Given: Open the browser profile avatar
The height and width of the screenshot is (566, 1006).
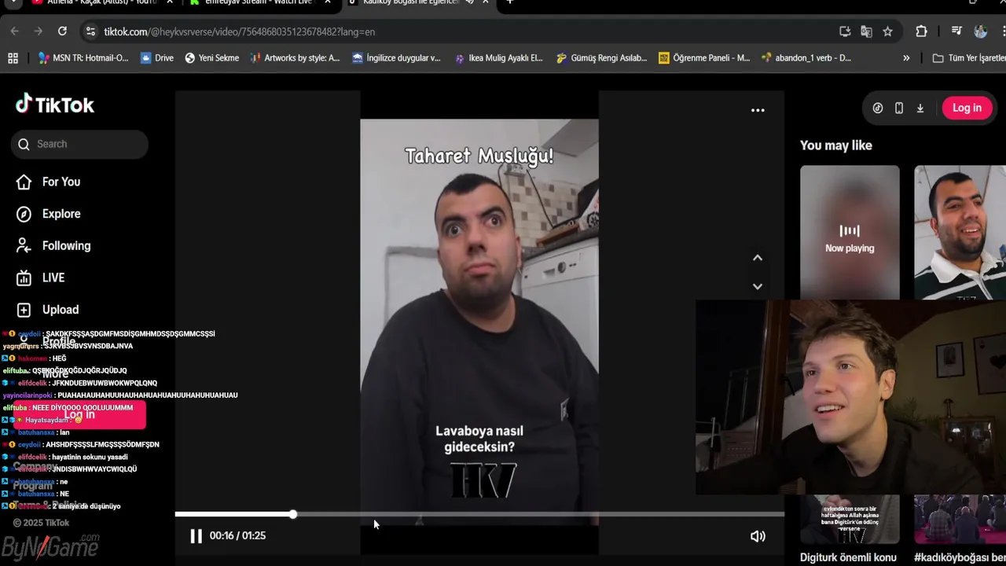Looking at the screenshot, I should click(980, 31).
